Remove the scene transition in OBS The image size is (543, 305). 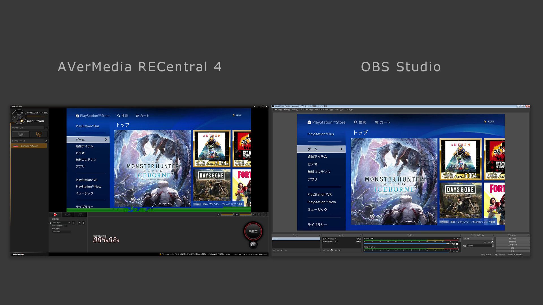[489, 242]
